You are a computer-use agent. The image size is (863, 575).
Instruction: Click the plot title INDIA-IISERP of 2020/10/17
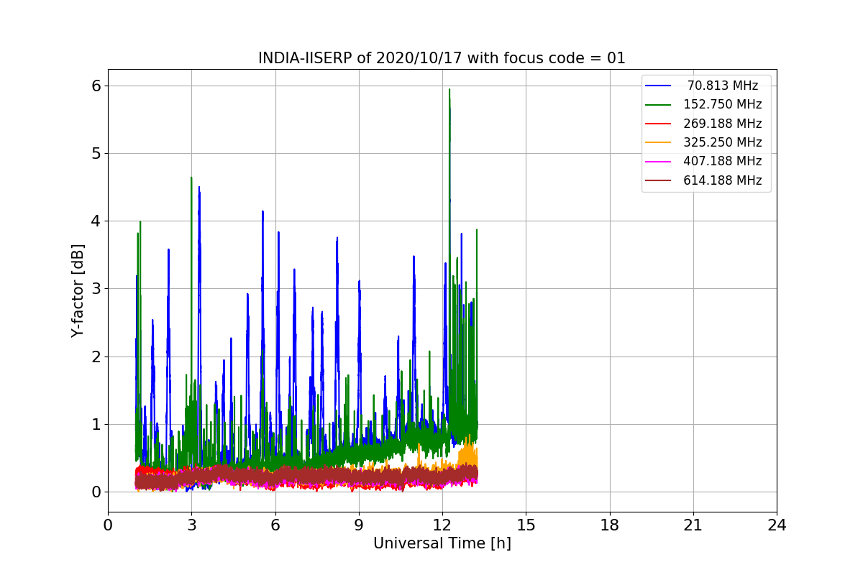442,58
